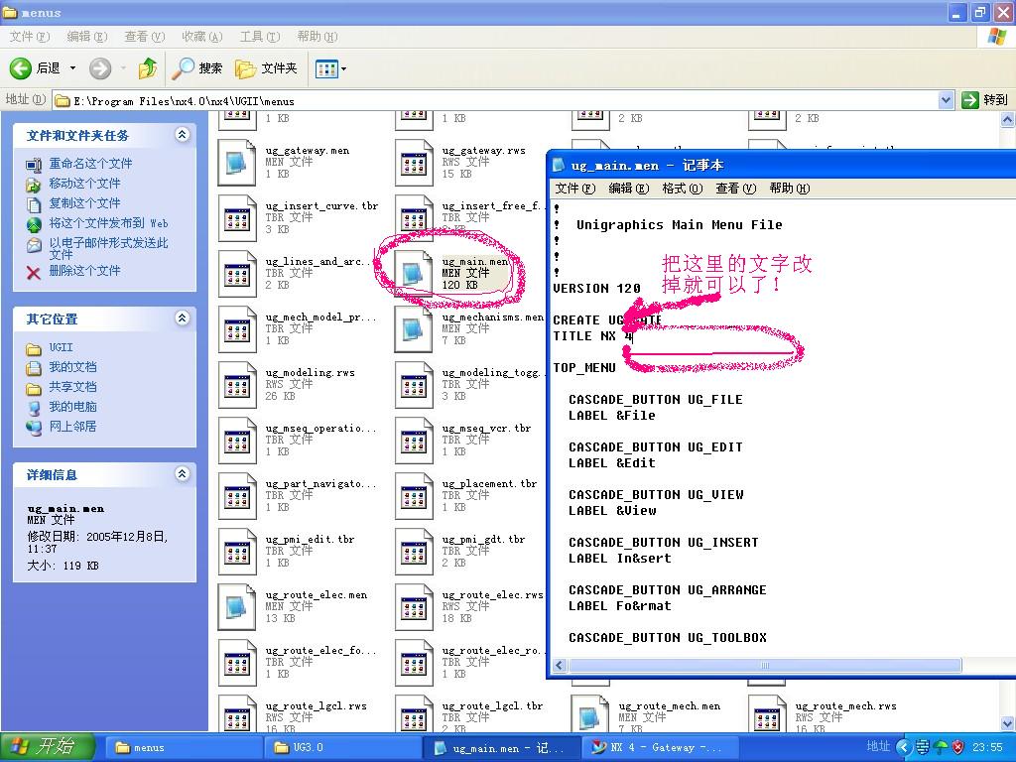Select the ug_mseq_vcr.tbr file icon

point(414,441)
